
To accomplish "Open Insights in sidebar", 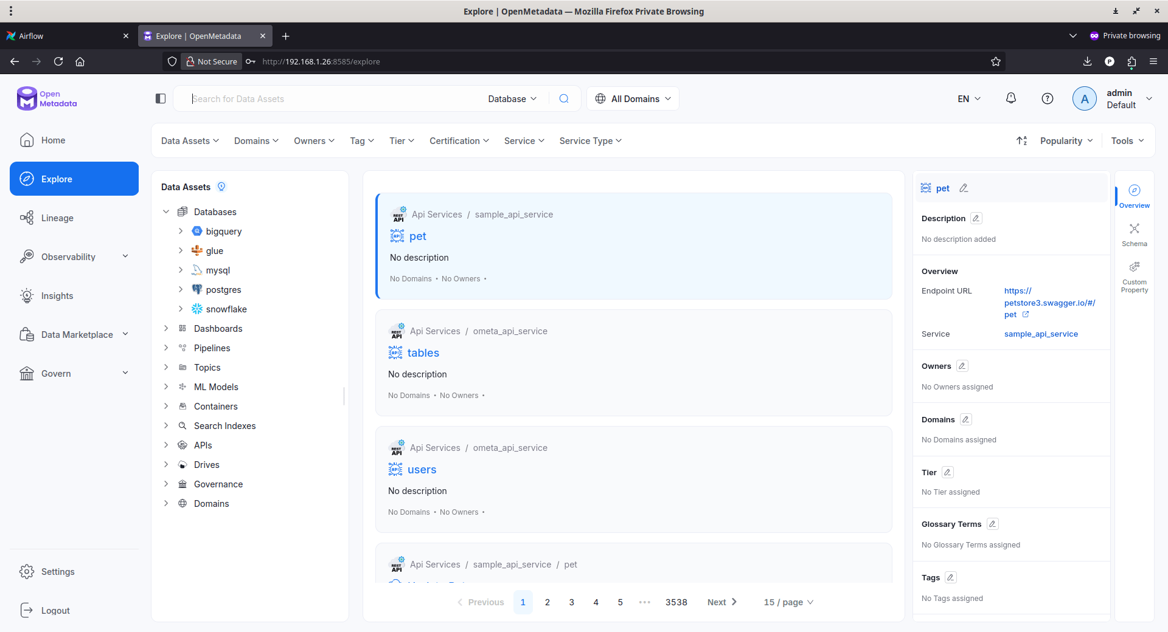I will (74, 296).
